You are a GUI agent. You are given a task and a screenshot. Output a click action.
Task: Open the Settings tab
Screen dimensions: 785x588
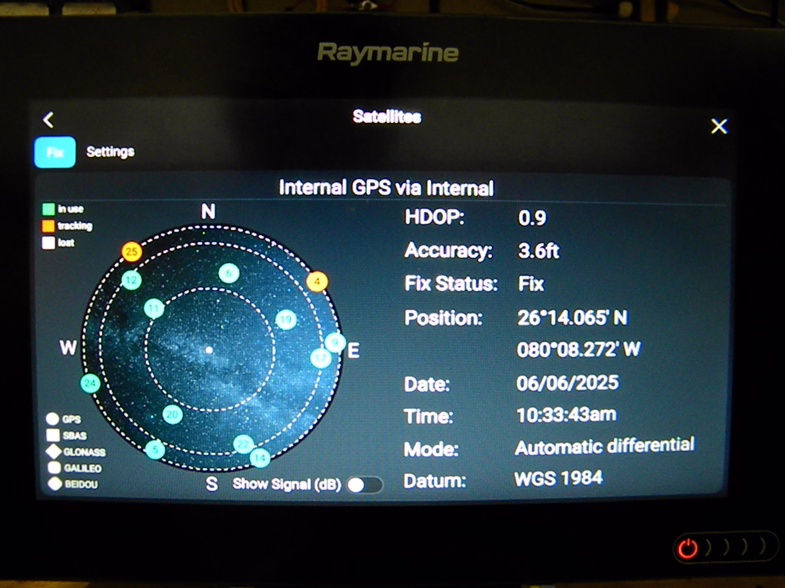110,152
